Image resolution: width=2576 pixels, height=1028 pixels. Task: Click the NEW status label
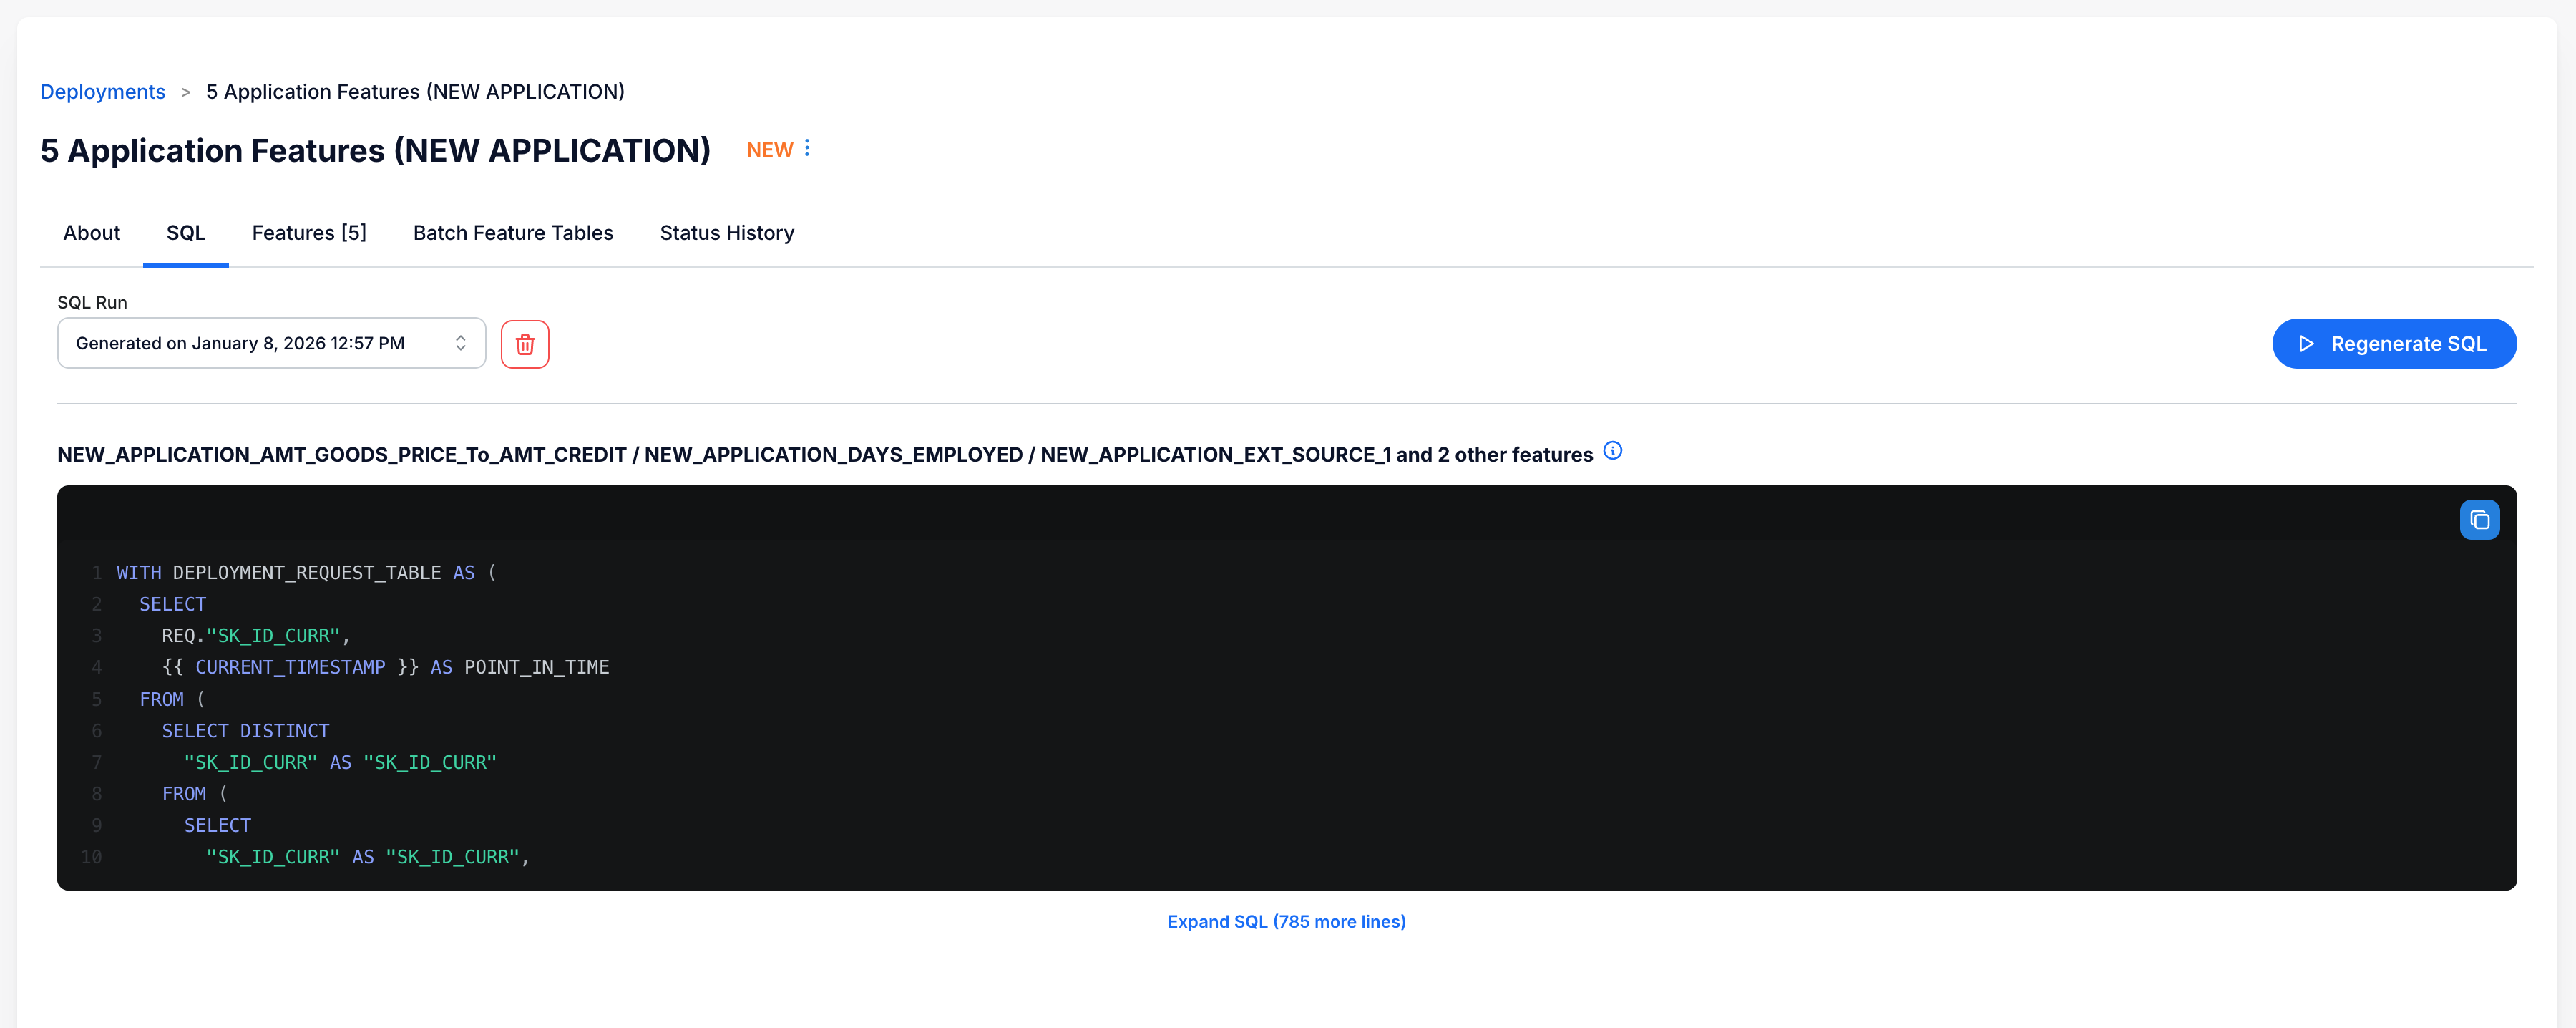769,150
